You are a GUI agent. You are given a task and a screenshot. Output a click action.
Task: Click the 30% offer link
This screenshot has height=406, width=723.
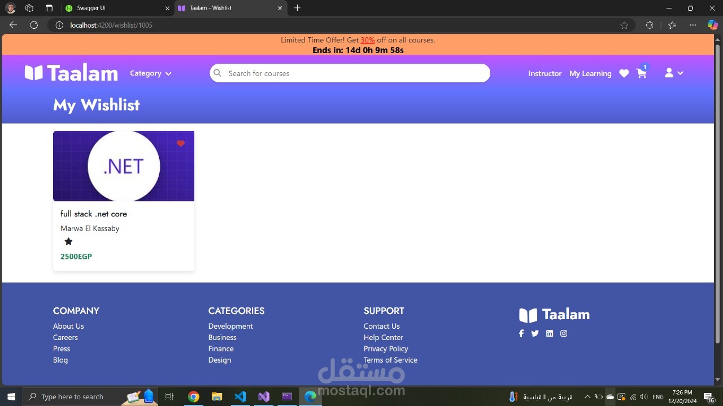(368, 40)
